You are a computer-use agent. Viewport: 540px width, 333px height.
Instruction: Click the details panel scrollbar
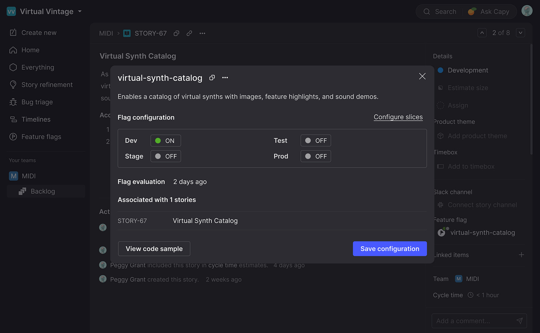[531, 99]
